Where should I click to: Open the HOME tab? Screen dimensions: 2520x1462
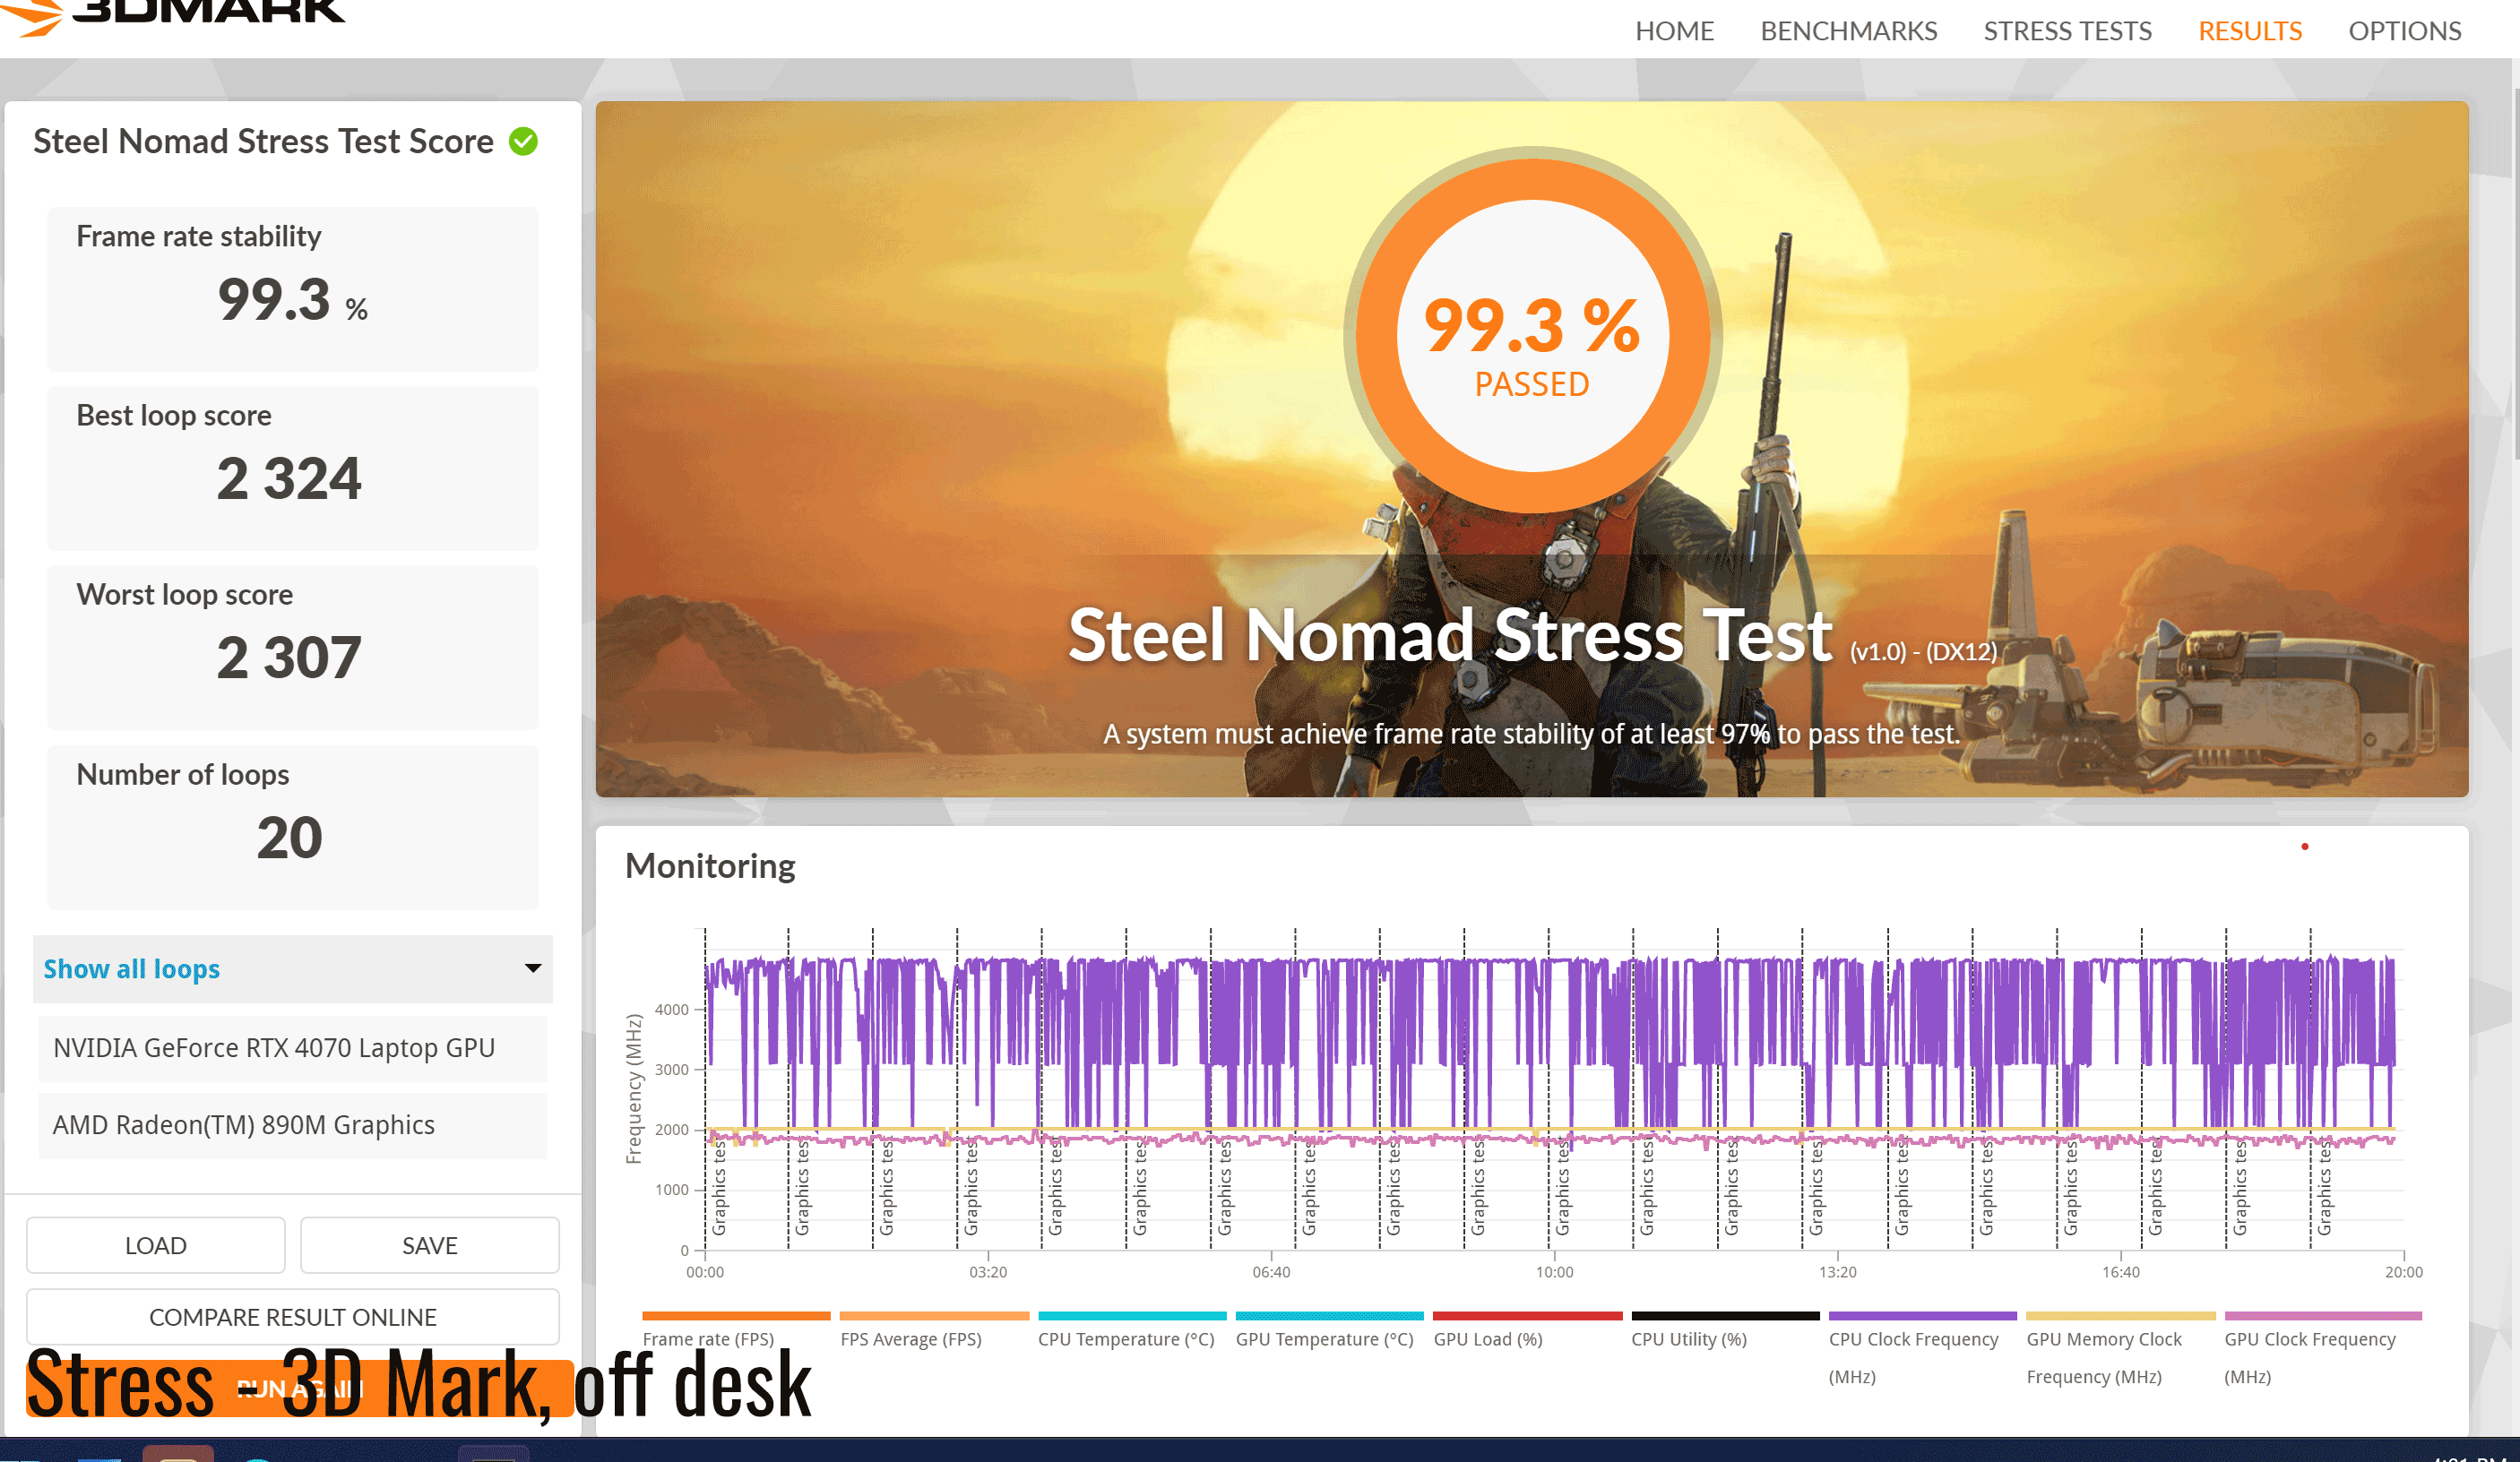[x=1674, y=31]
